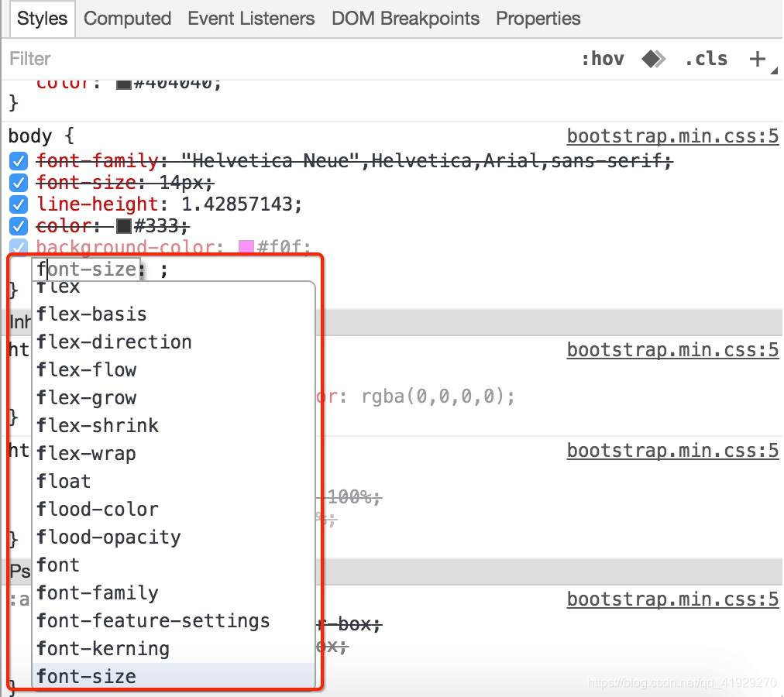Click the rgba(0,0,0,0) value
Image resolution: width=784 pixels, height=697 pixels.
433,397
